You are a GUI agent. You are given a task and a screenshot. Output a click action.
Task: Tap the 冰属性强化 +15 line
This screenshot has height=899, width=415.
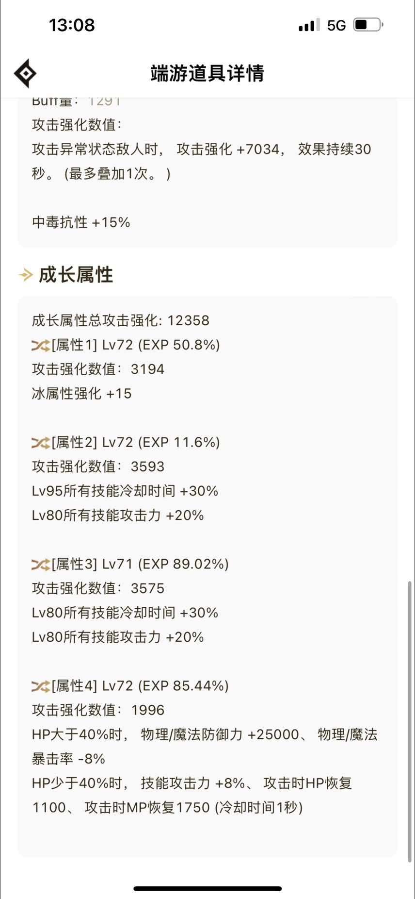pos(82,394)
